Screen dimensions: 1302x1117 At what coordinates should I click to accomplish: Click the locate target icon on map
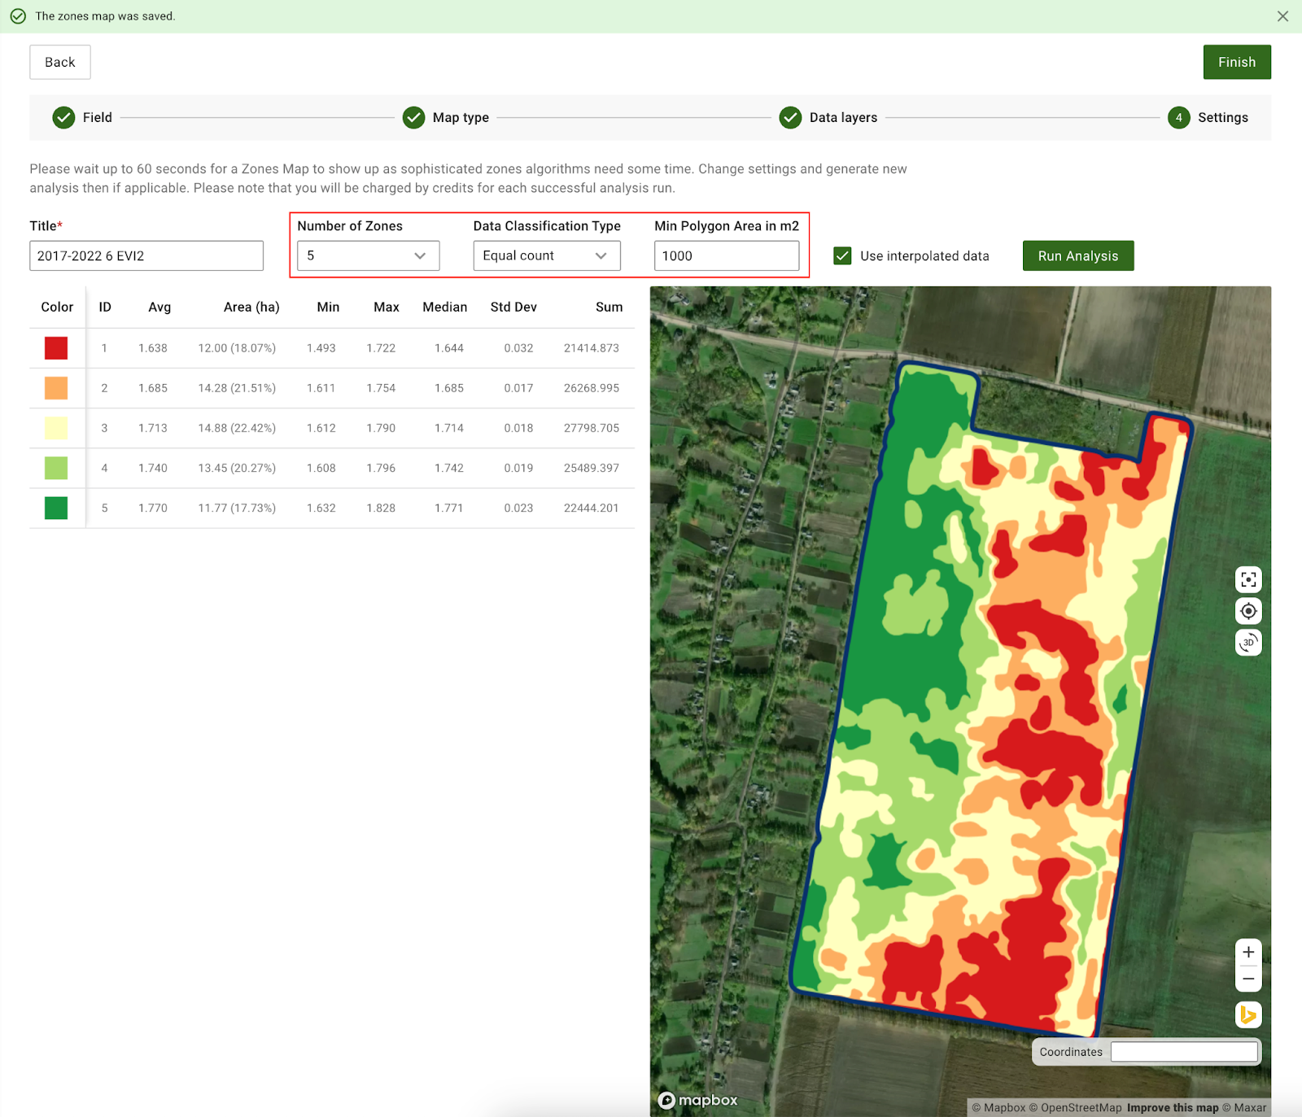point(1248,611)
